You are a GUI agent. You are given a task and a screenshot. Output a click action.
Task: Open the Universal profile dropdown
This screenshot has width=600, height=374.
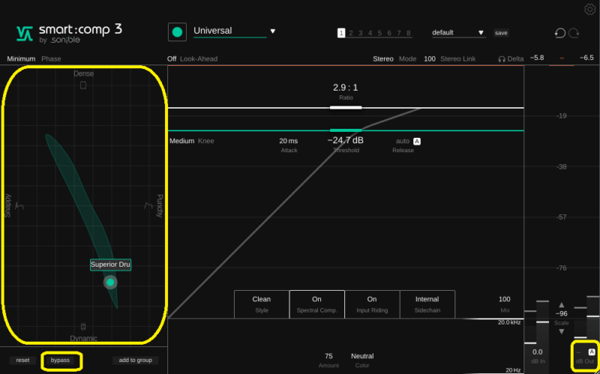(272, 31)
